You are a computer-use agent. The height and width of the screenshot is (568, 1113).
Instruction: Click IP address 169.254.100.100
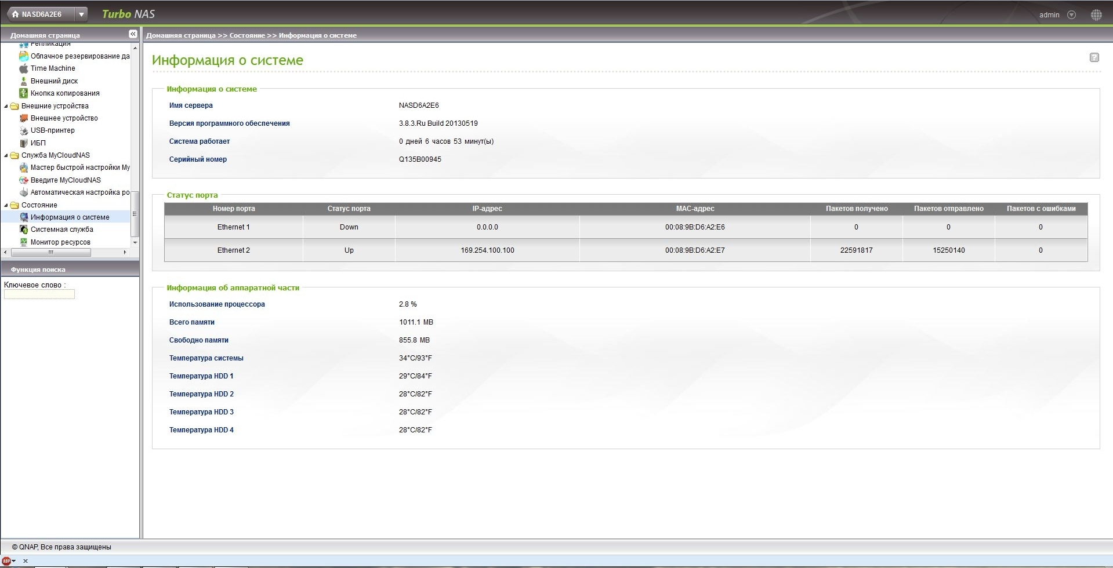(487, 250)
